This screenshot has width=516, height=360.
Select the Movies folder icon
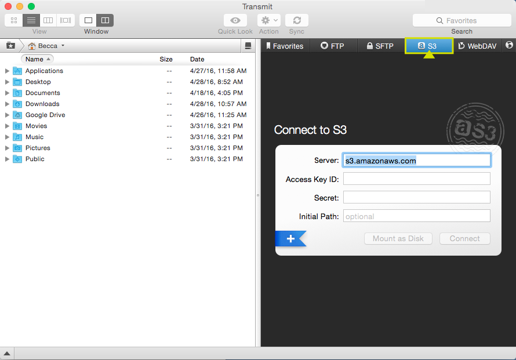pyautogui.click(x=17, y=126)
